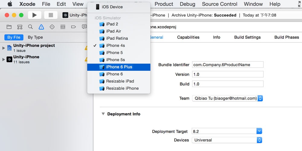Open the Project navigator folder icon
This screenshot has height=151, width=302.
coord(9,27)
